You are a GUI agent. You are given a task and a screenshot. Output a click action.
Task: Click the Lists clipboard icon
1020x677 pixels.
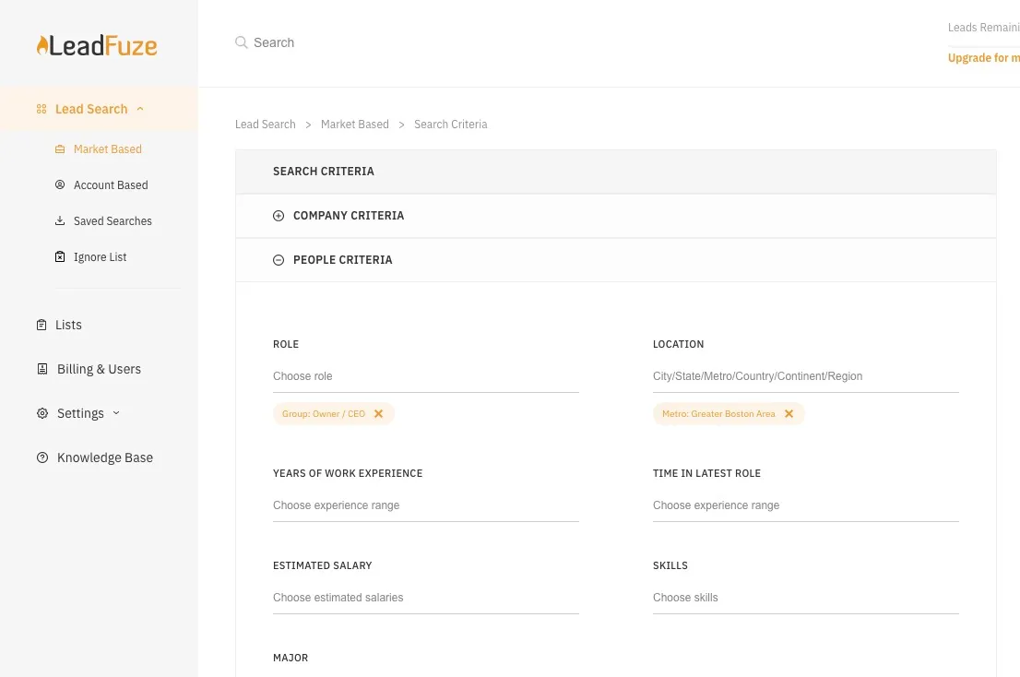click(42, 325)
